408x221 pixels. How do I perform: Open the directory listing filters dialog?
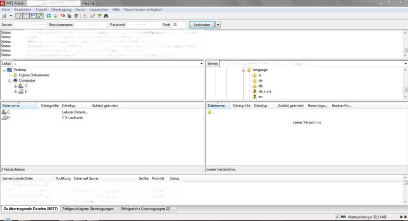click(85, 16)
